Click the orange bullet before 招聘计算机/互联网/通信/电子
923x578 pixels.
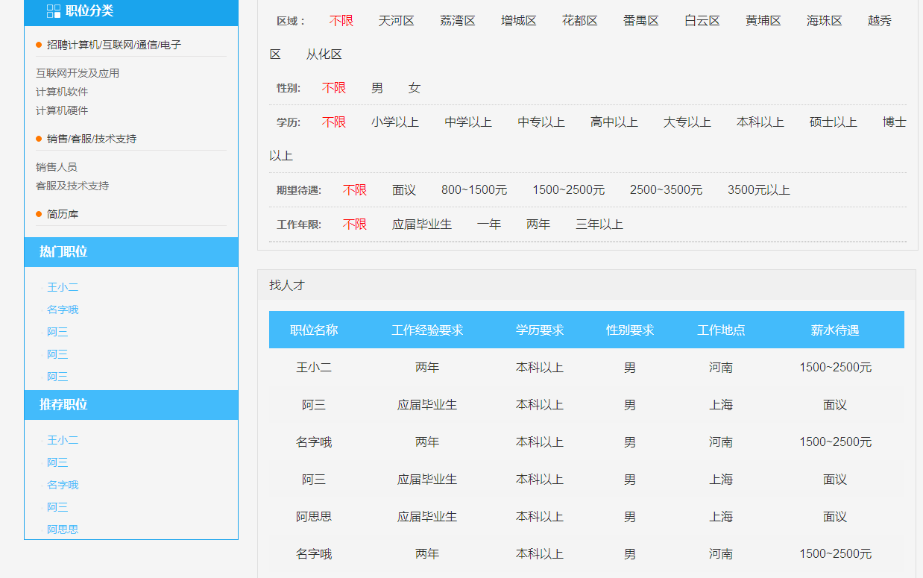(39, 45)
